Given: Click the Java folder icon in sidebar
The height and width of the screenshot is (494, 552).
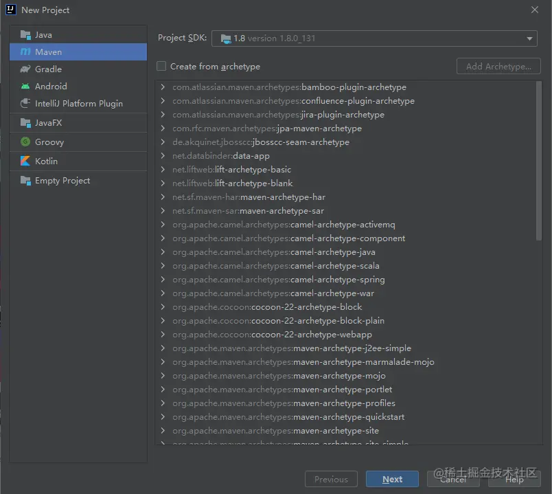Looking at the screenshot, I should (25, 35).
